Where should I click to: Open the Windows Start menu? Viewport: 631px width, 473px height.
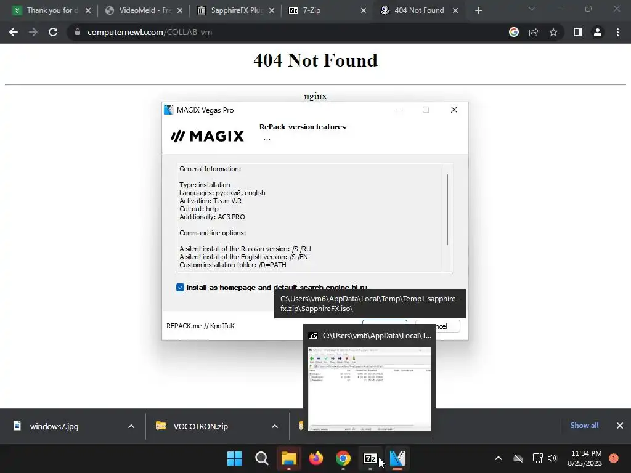tap(235, 458)
